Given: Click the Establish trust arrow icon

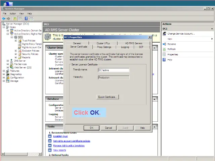Looking at the screenshot, I should [x=50, y=136].
